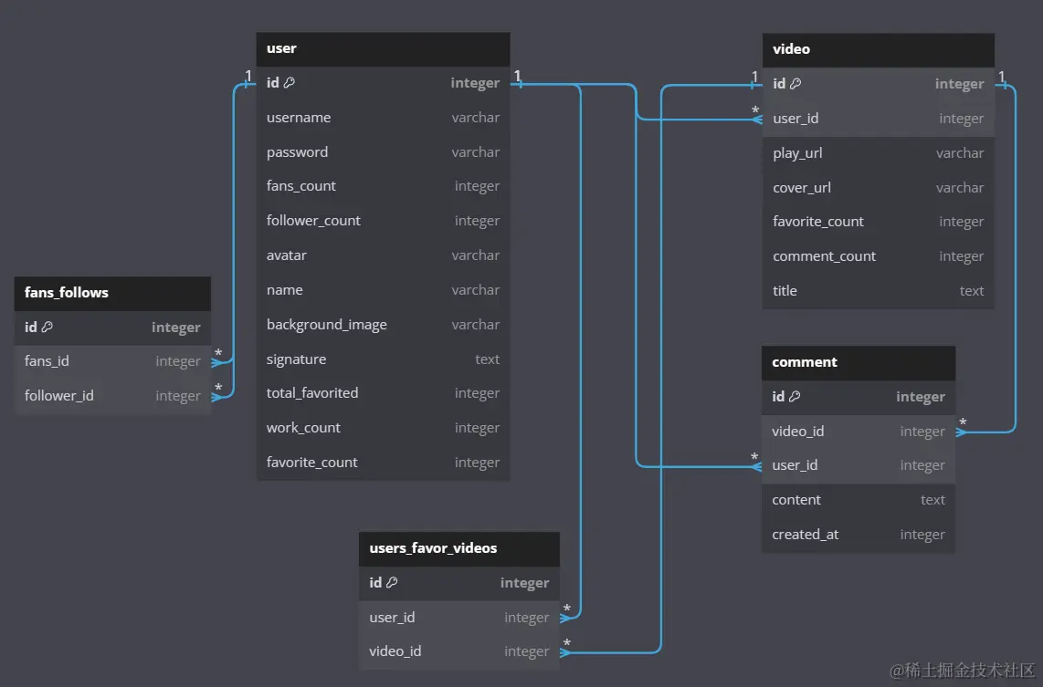This screenshot has height=687, width=1043.
Task: Click video_id field in comment table
Action: [x=859, y=432]
